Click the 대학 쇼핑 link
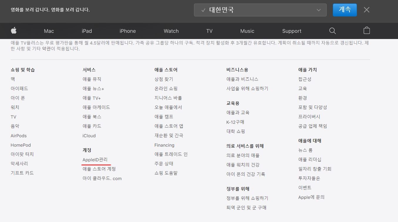Screen dimensions: 398x222 click(236, 131)
